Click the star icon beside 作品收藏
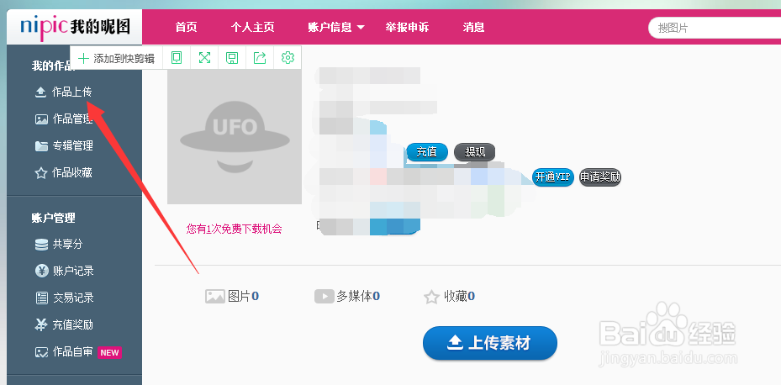Viewport: 781px width, 385px height. click(40, 173)
